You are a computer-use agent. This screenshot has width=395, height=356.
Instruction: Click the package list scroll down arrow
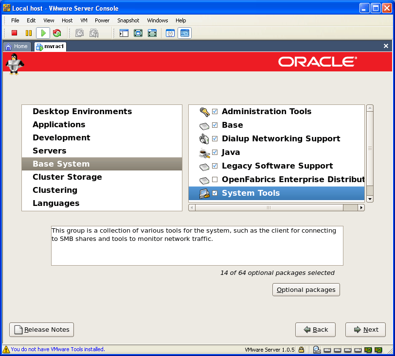(370, 199)
